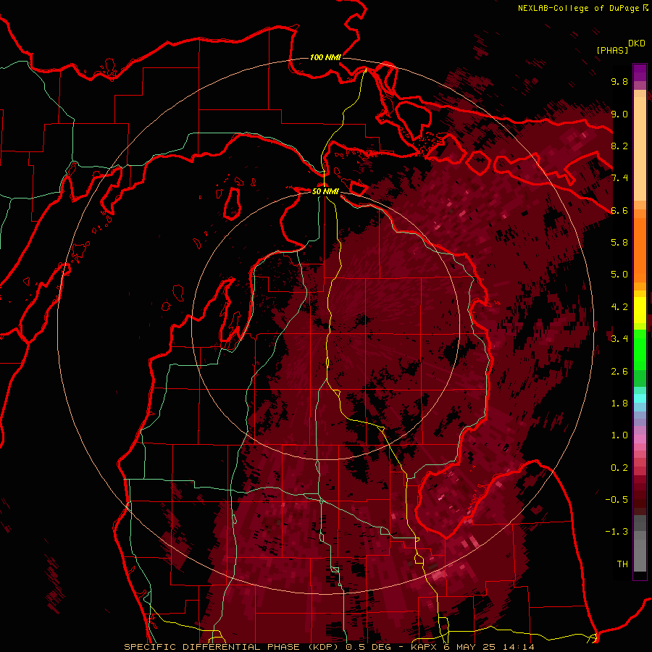Click the 7.4 scale value
Screen dimensions: 652x652
619,178
